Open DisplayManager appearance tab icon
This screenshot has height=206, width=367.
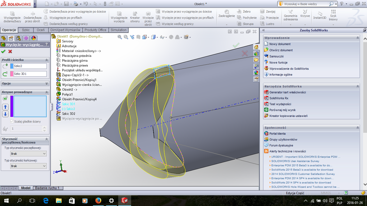[x=33, y=38]
